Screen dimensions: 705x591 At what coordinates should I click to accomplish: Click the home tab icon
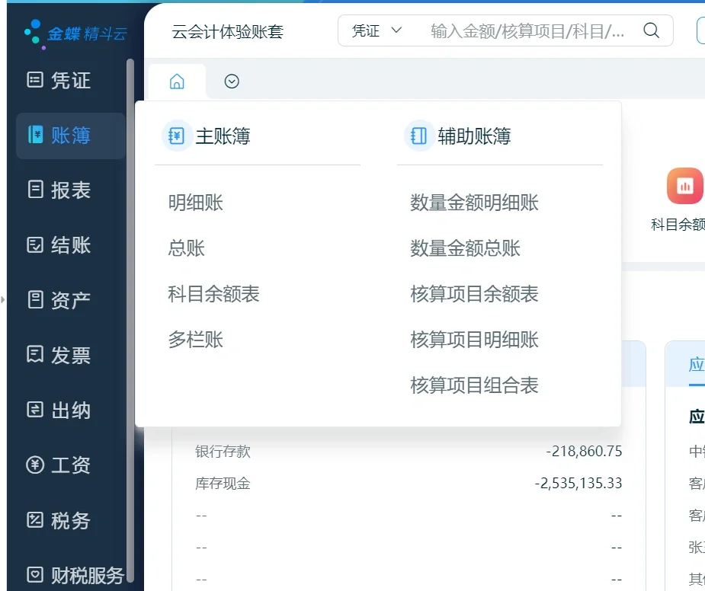[x=177, y=81]
